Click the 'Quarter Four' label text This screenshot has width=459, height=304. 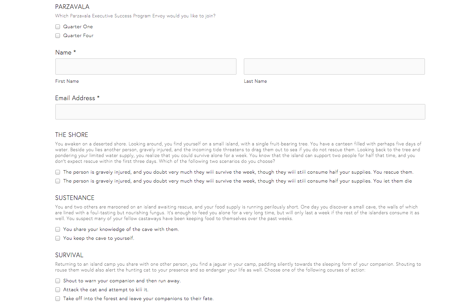[x=78, y=36]
